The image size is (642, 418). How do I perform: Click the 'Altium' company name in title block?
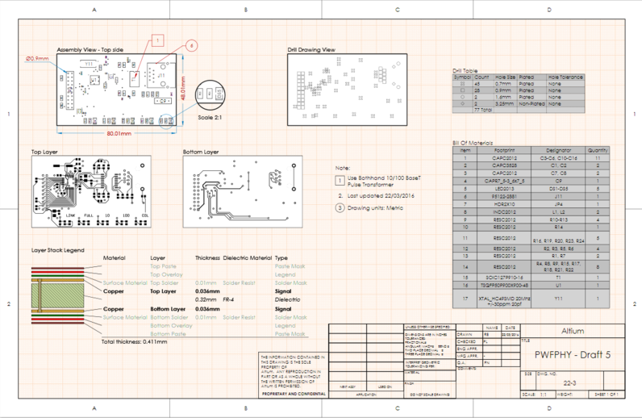(x=573, y=331)
